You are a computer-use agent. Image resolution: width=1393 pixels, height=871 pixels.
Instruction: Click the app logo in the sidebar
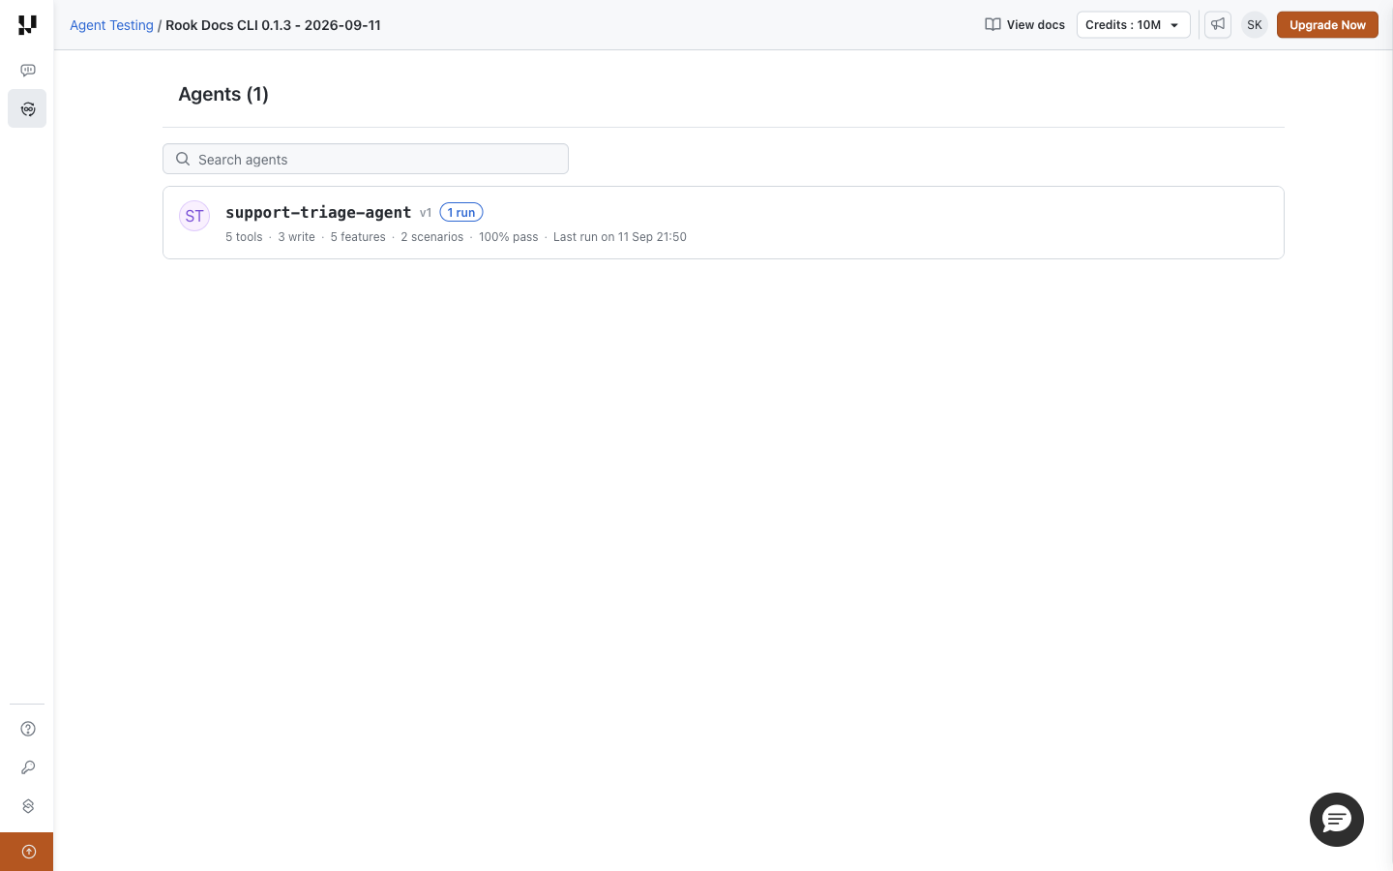pos(27,24)
